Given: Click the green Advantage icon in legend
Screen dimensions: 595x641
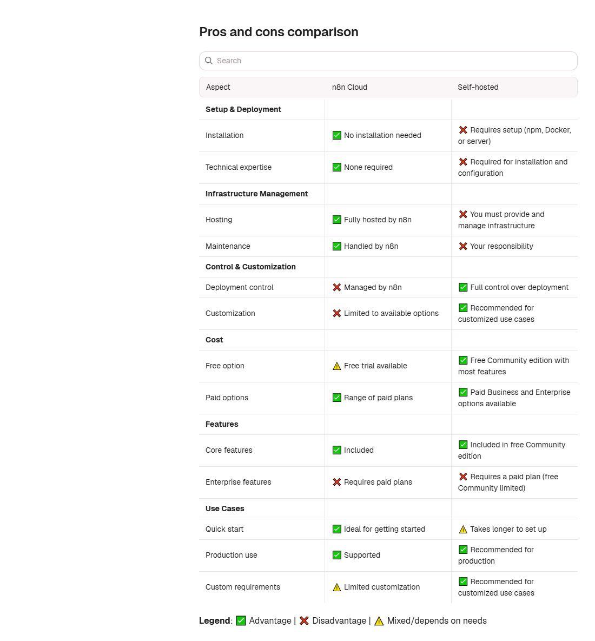Looking at the screenshot, I should (241, 620).
